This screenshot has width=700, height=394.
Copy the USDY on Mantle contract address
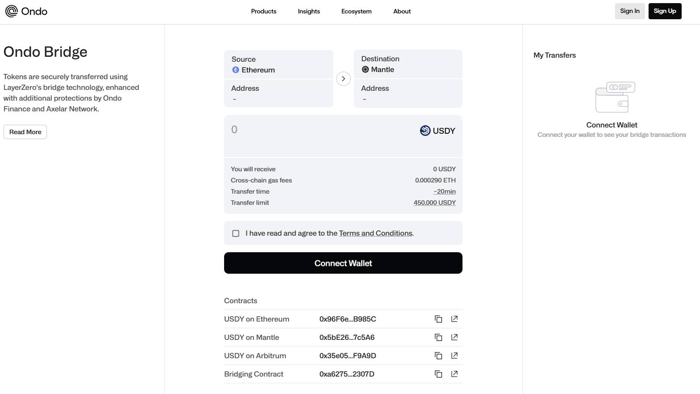coord(438,337)
